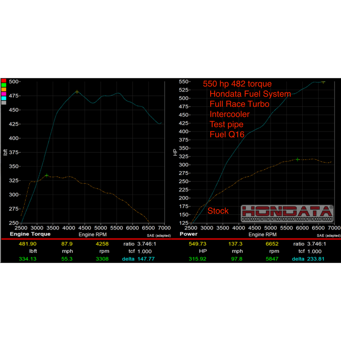Click the yellow peak power cross marker
This screenshot has width=341, height=341.
click(323, 82)
